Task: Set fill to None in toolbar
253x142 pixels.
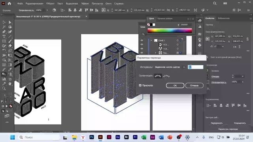Action: [11, 106]
